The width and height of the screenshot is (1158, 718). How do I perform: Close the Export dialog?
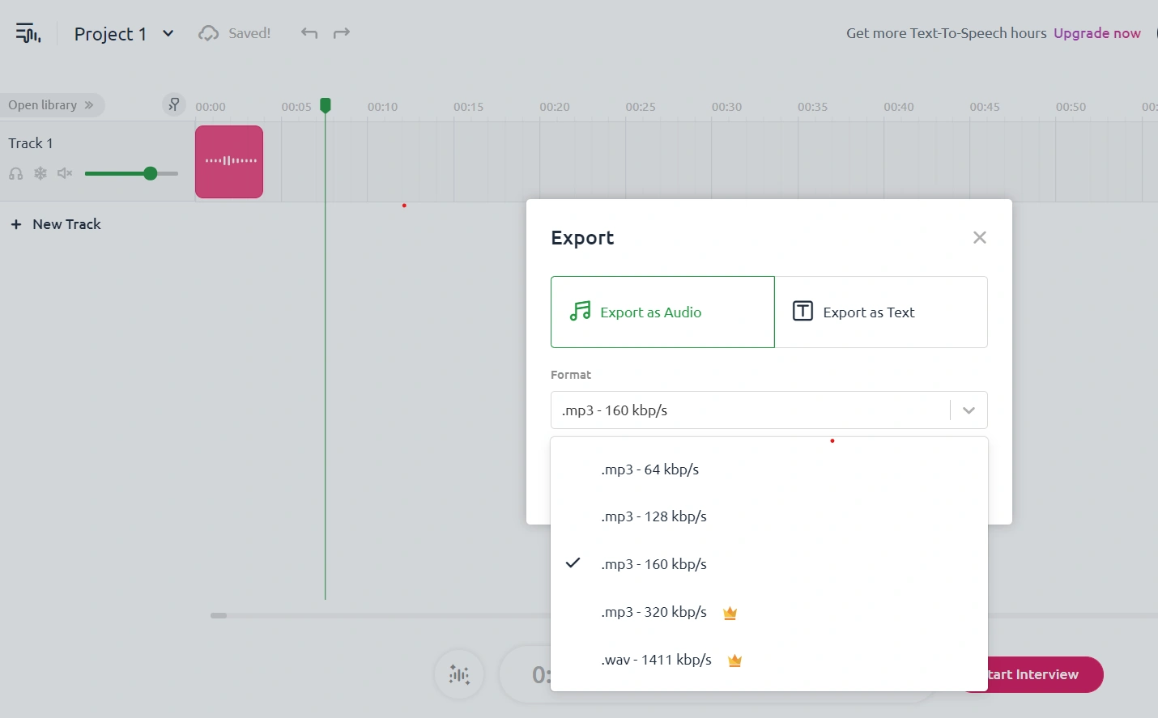coord(979,237)
